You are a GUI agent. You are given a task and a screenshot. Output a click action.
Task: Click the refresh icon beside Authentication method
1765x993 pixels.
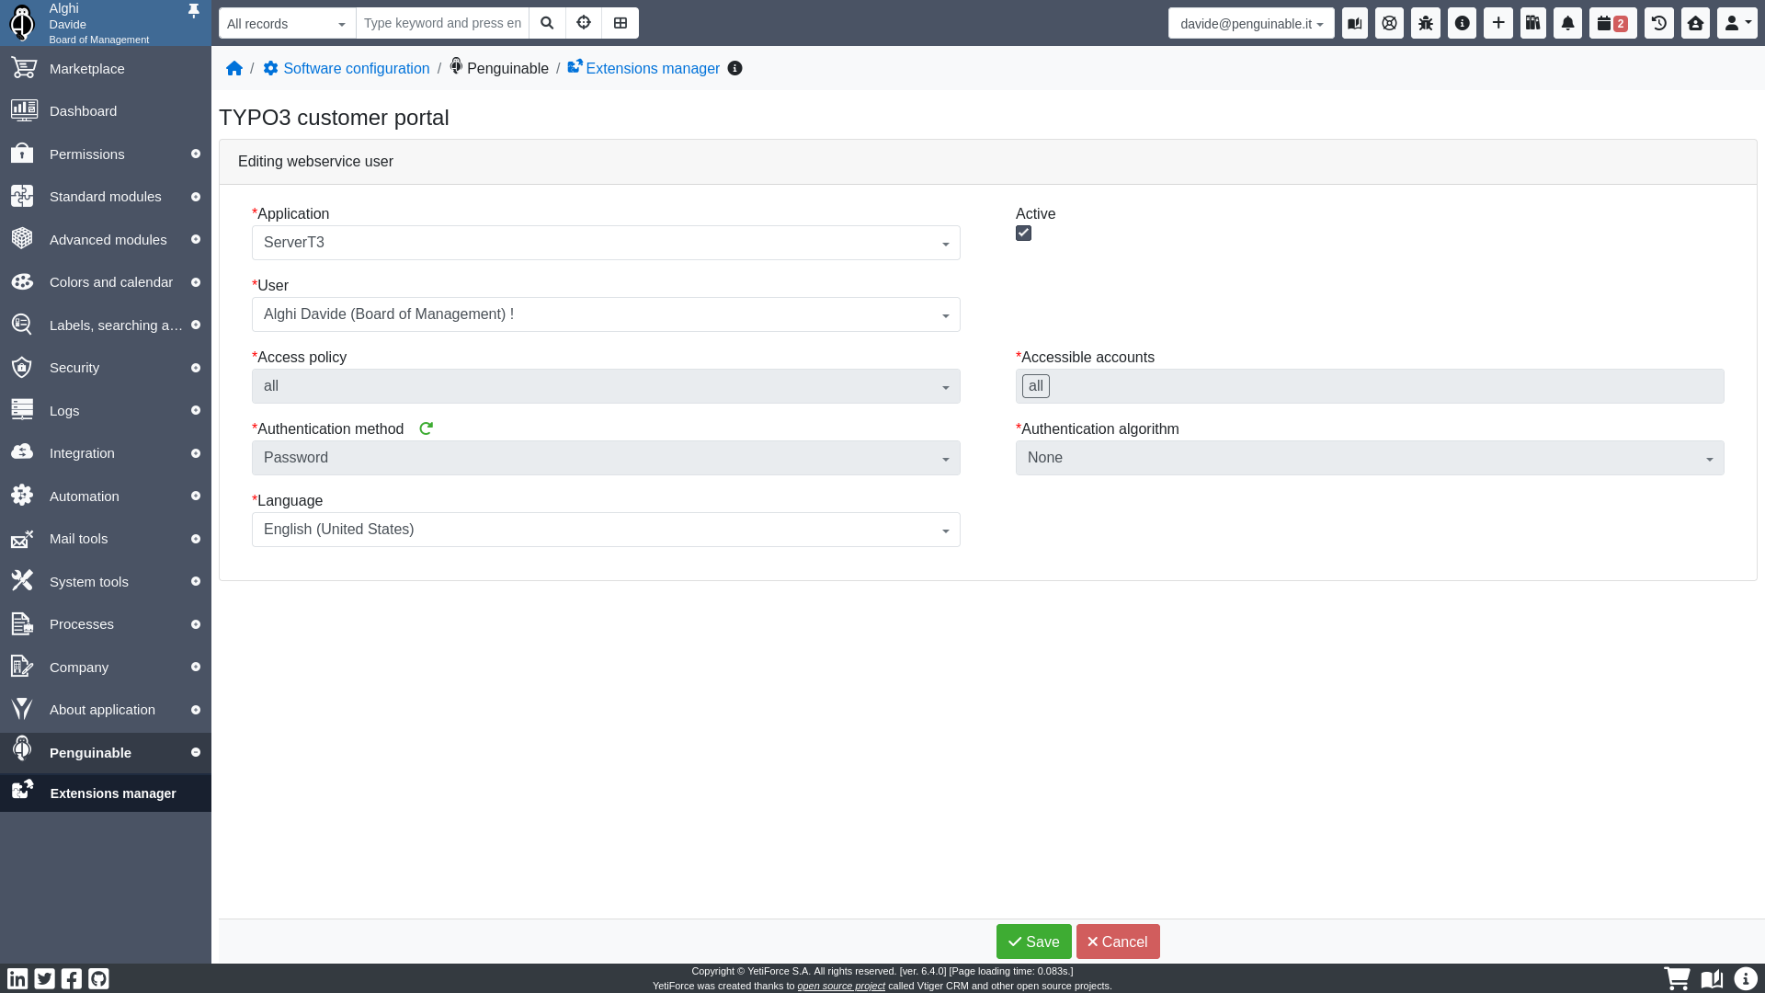tap(426, 428)
